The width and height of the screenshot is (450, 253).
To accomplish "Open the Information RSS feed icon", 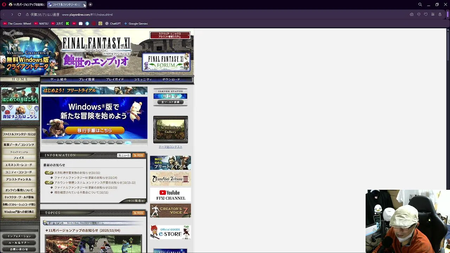I will pos(138,155).
